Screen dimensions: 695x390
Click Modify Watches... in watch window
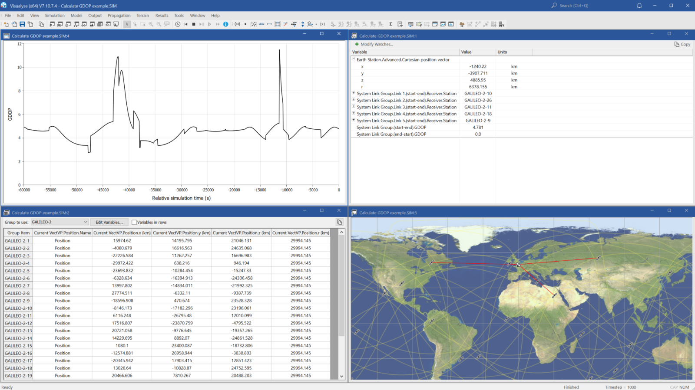[x=374, y=44]
